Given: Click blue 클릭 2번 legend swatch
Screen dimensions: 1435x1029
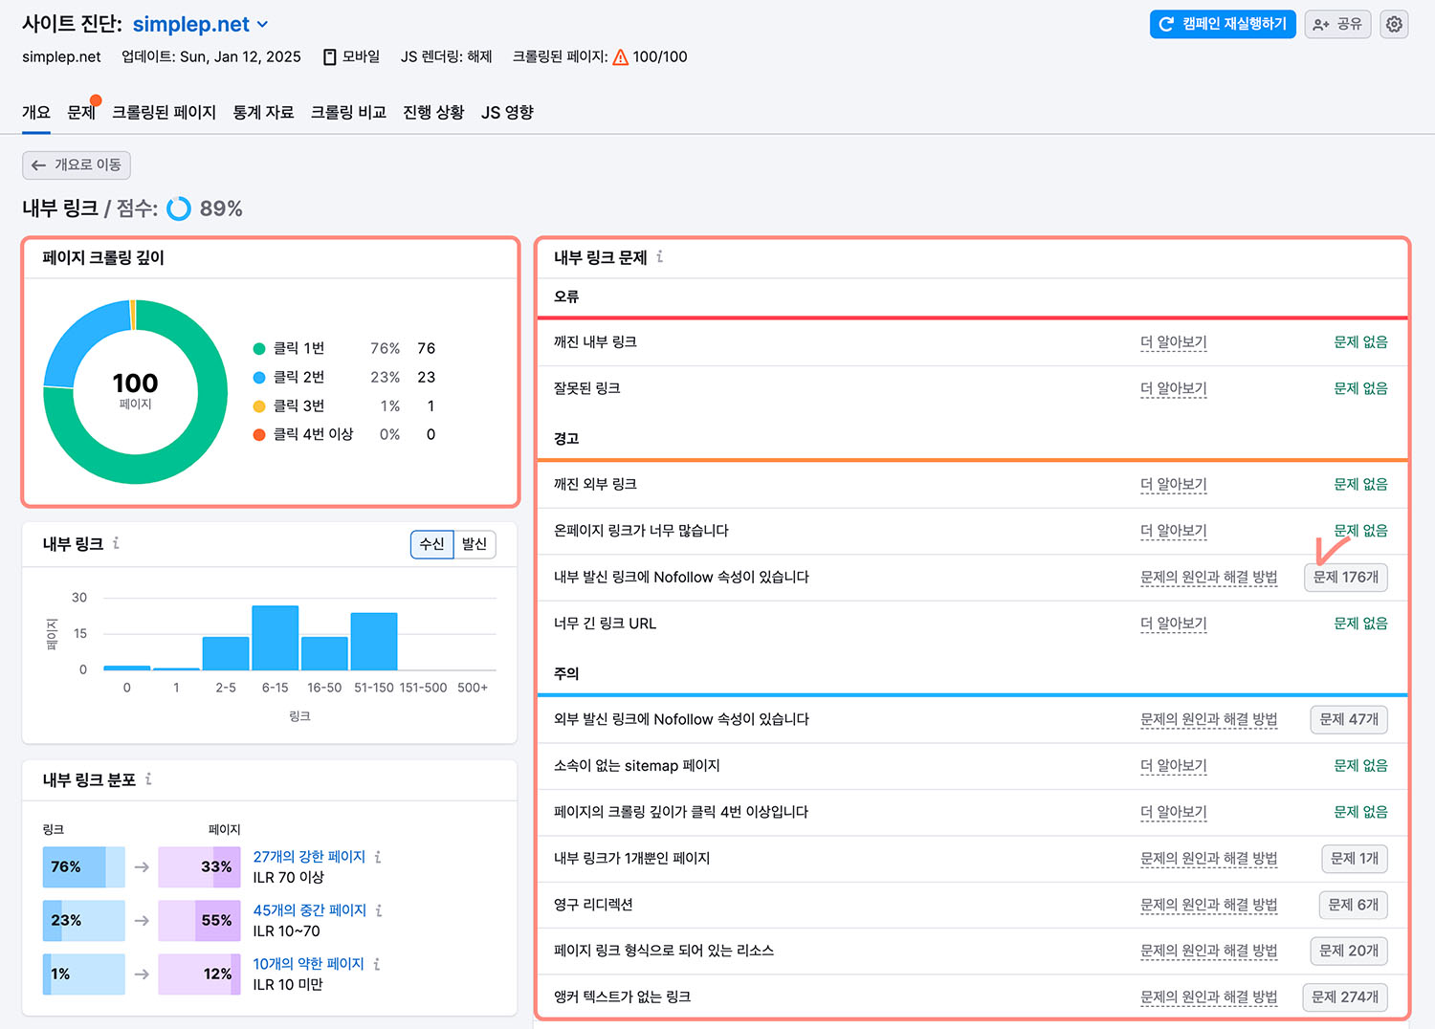Looking at the screenshot, I should 259,377.
